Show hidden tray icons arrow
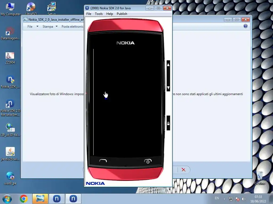This screenshot has height=204, width=273. [x=224, y=199]
